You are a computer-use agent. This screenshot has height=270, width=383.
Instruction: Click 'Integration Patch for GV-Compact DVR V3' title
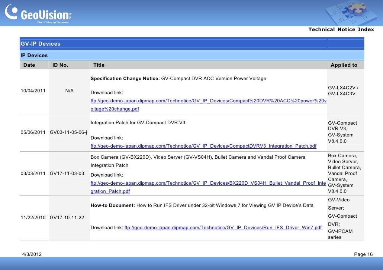coord(138,122)
